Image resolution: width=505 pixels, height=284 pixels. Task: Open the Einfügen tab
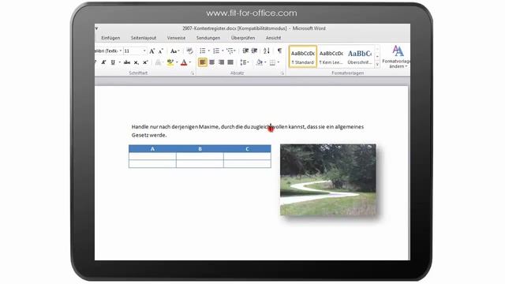click(110, 38)
